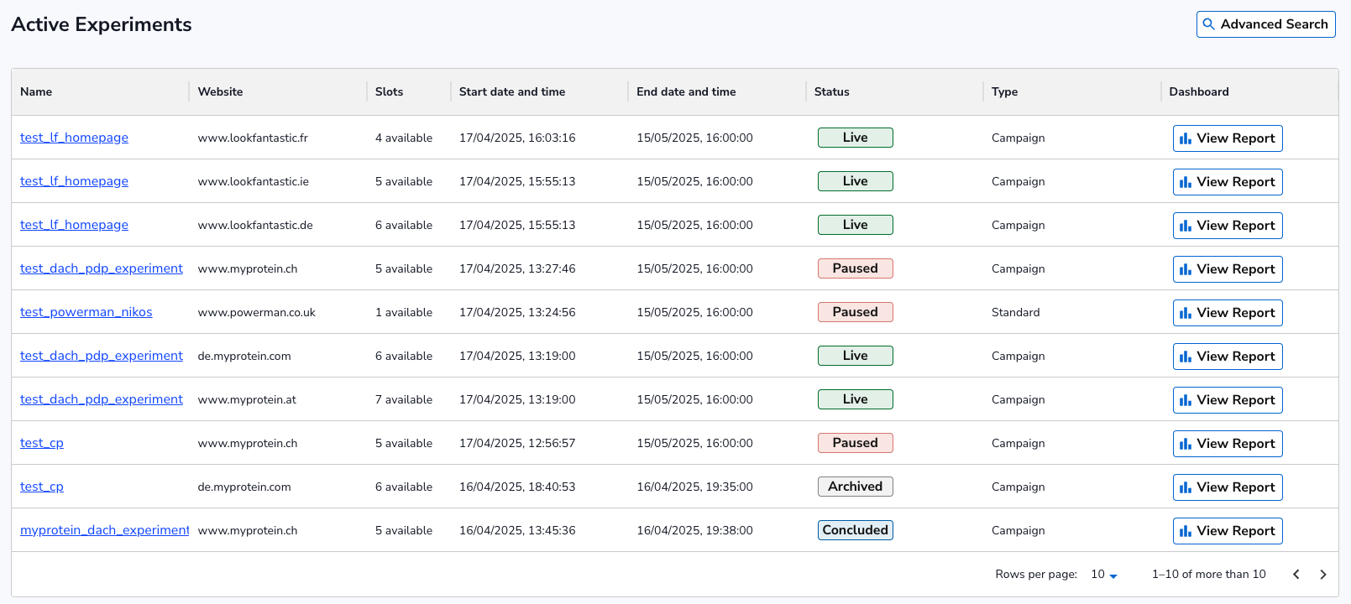Click chart icon for www.myprotein.at row
The width and height of the screenshot is (1351, 604).
click(1186, 400)
